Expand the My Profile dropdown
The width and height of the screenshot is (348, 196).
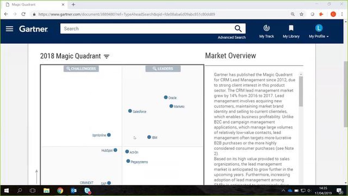[319, 36]
